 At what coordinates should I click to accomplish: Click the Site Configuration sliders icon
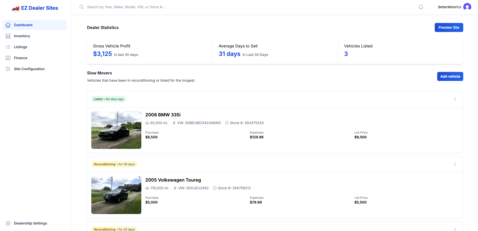pyautogui.click(x=8, y=69)
